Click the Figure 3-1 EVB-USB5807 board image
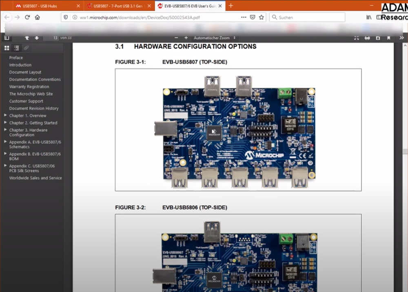 [235, 132]
